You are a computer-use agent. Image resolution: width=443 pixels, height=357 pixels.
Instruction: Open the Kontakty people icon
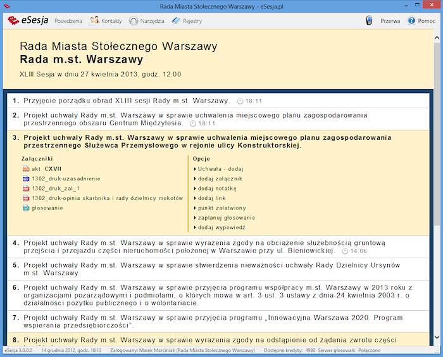pos(94,21)
